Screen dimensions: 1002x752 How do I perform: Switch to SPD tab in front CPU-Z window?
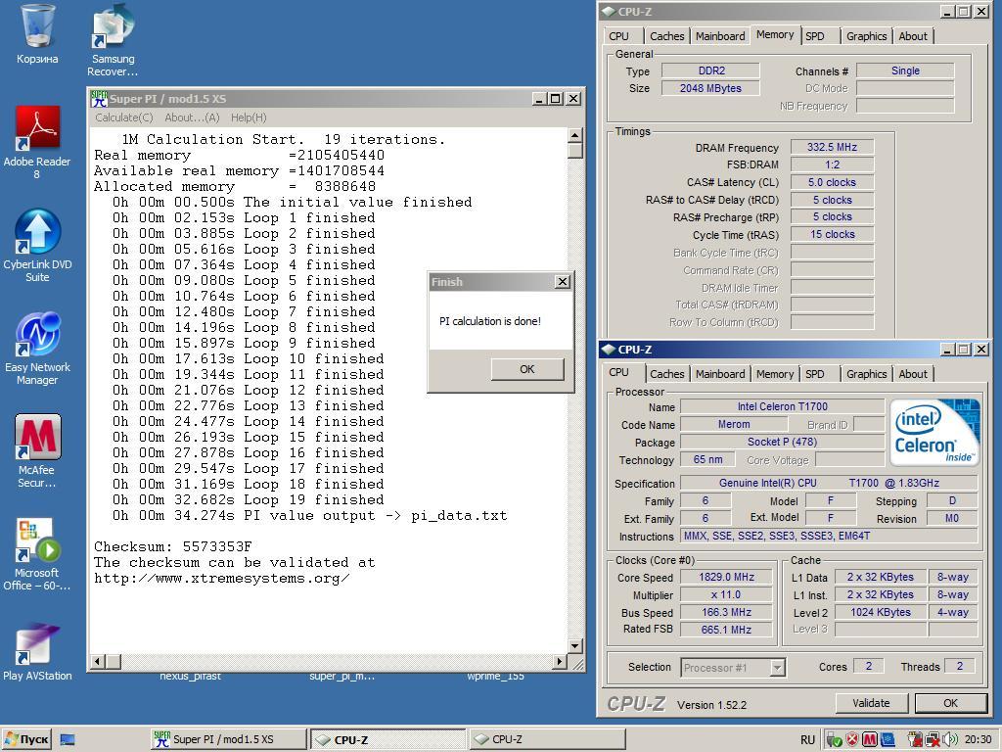(815, 374)
